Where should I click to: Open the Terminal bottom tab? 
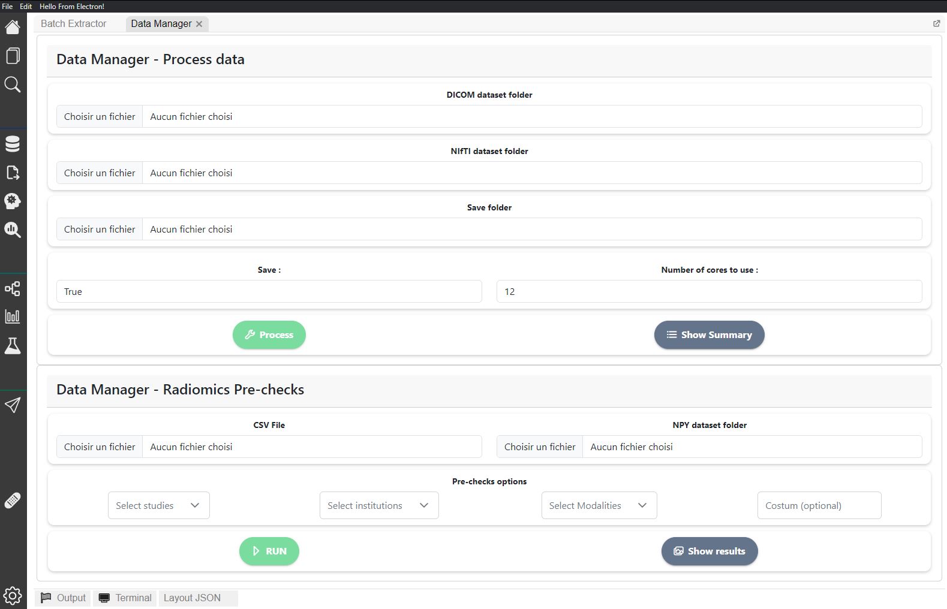tap(125, 598)
